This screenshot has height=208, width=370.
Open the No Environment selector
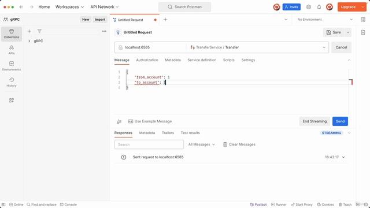tap(325, 20)
